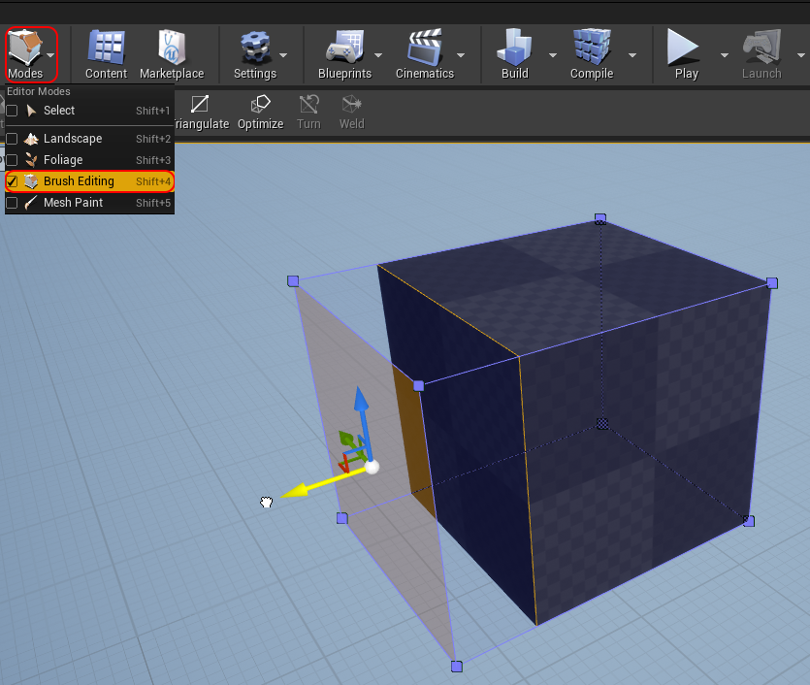Click the Build toolbar icon

(514, 47)
